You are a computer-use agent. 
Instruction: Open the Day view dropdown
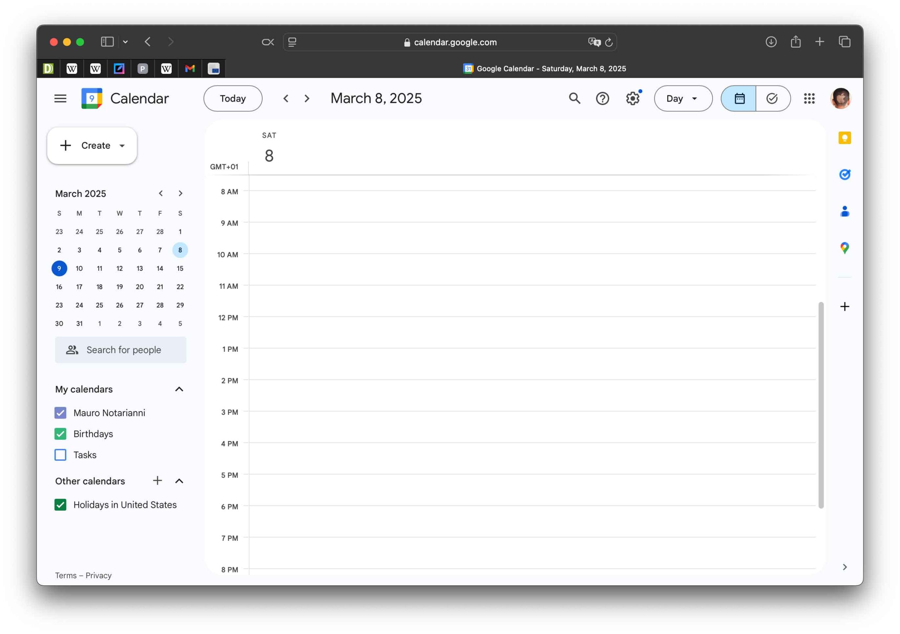(x=683, y=98)
